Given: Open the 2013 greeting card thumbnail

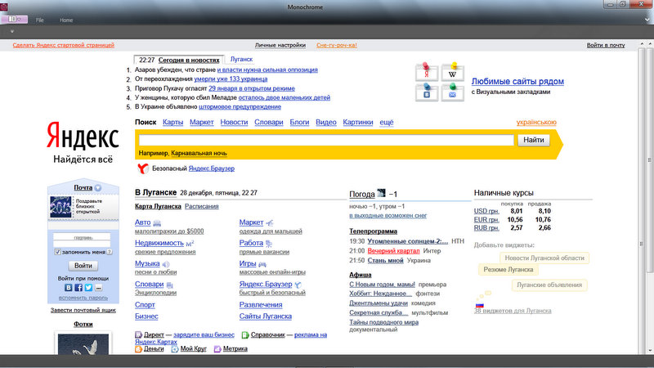Looking at the screenshot, I should tap(60, 207).
